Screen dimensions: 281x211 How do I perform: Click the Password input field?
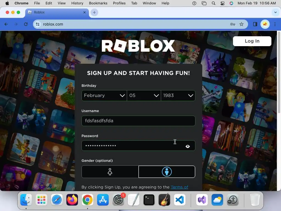pyautogui.click(x=138, y=146)
